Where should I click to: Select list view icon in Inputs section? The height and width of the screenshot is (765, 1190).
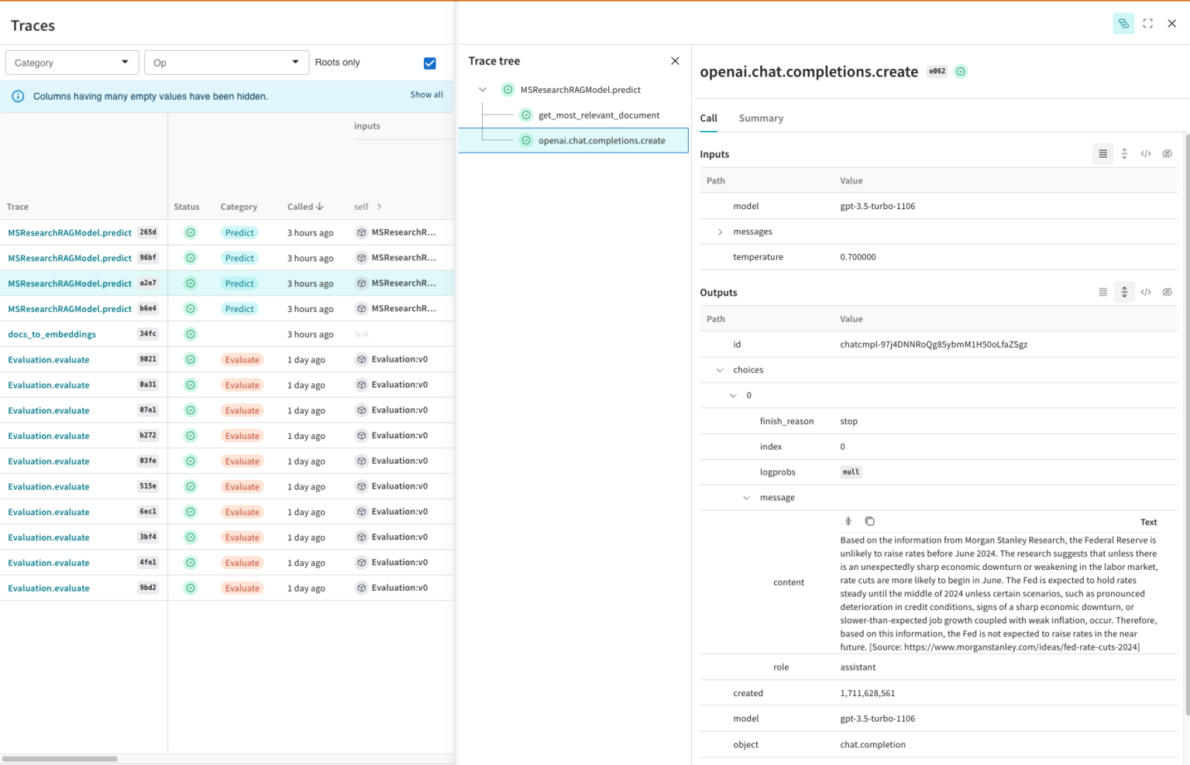[1102, 154]
